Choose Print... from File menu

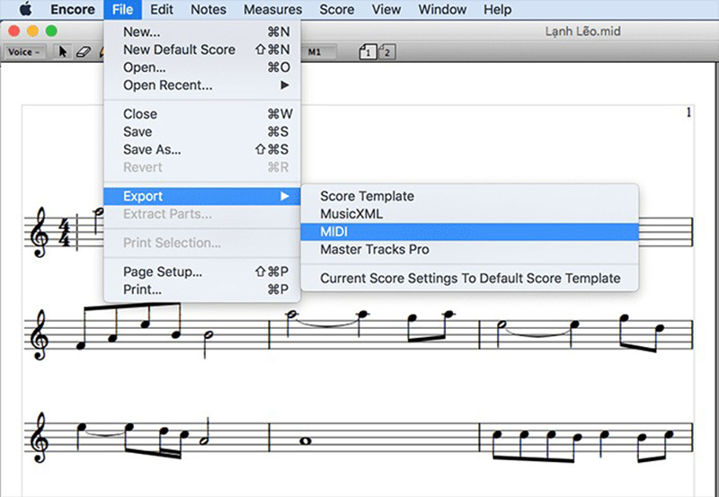(x=202, y=289)
